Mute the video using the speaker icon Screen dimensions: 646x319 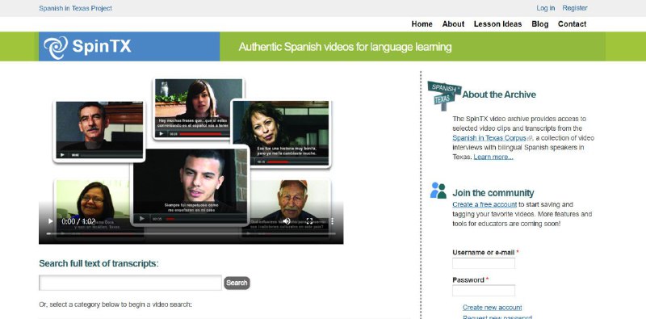pos(287,221)
